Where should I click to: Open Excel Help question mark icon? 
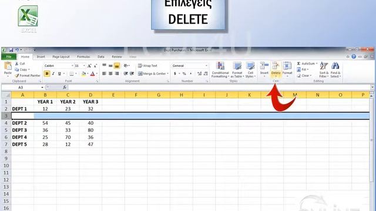[354, 56]
